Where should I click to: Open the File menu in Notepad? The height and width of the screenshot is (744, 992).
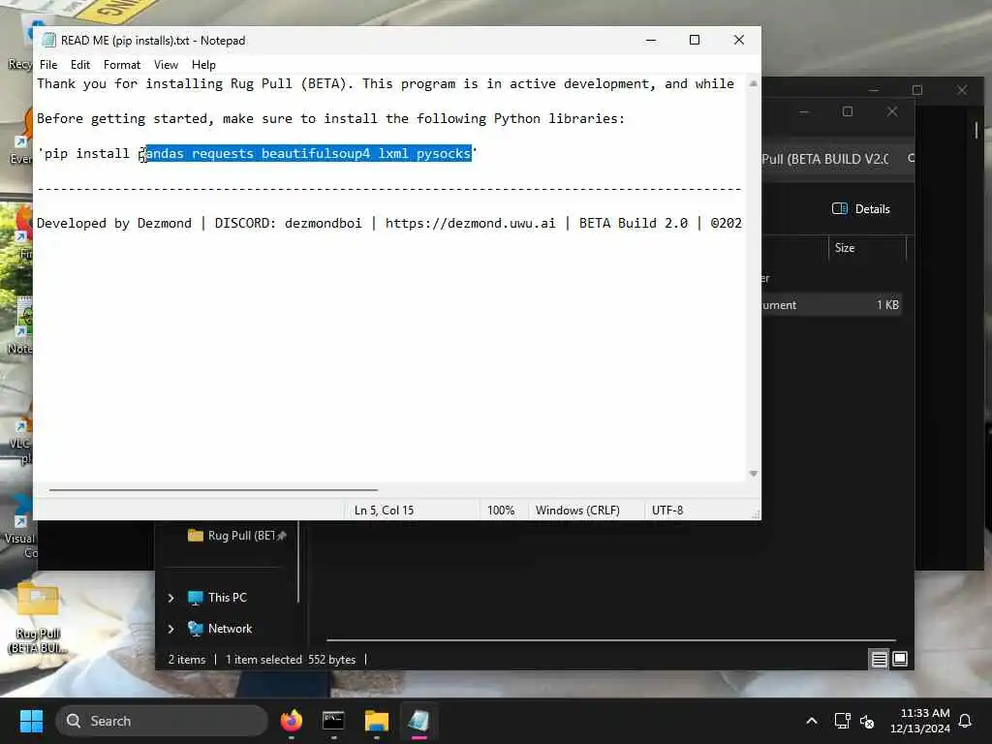pos(48,65)
